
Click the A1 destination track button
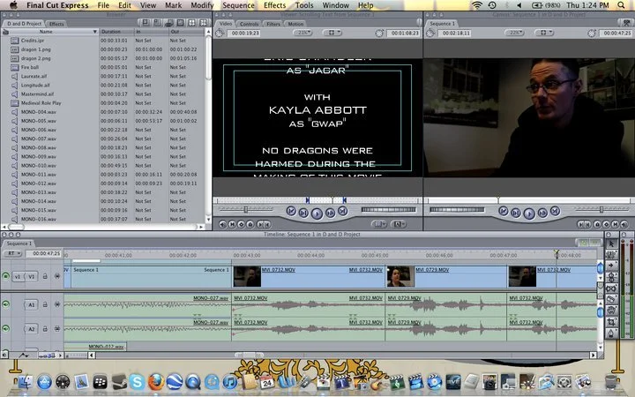[x=32, y=304]
